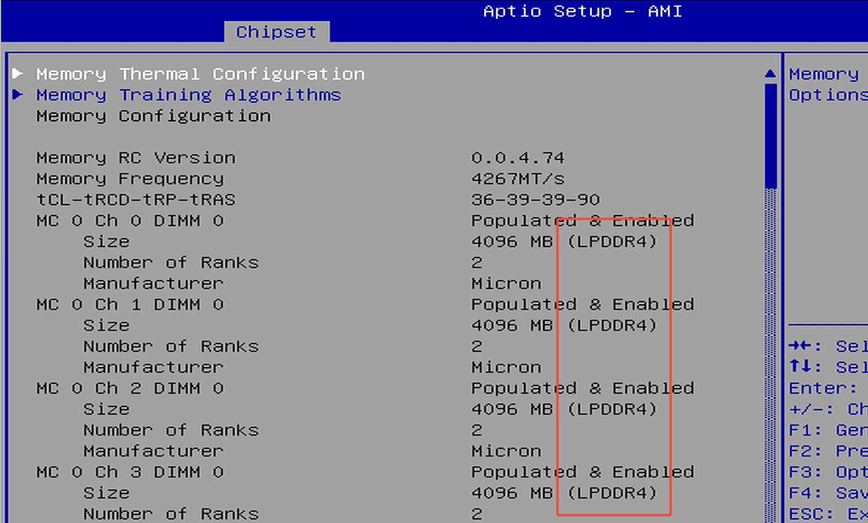
Task: Click the Aptio Setup AMI title bar
Action: coord(582,11)
